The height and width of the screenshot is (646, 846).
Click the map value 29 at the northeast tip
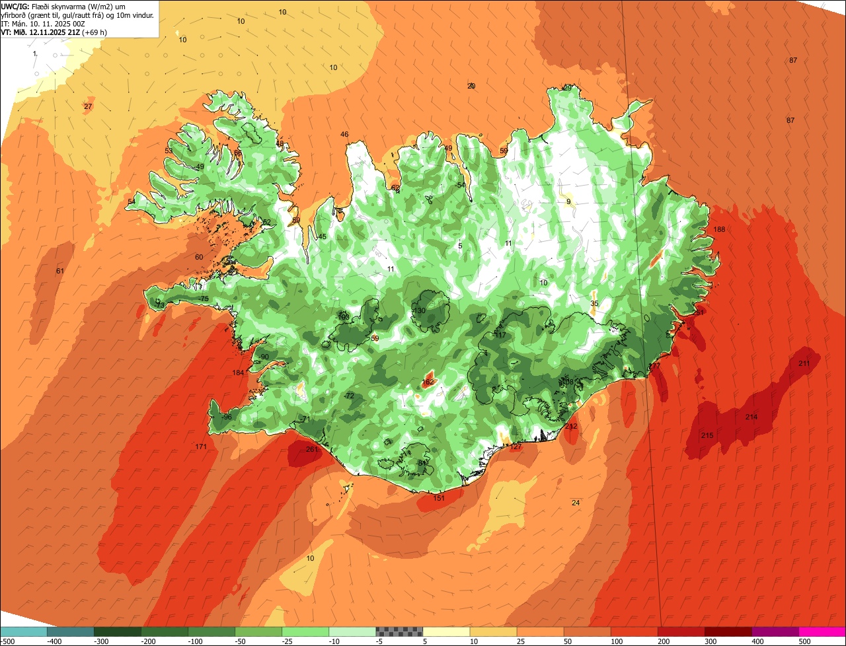coord(567,87)
